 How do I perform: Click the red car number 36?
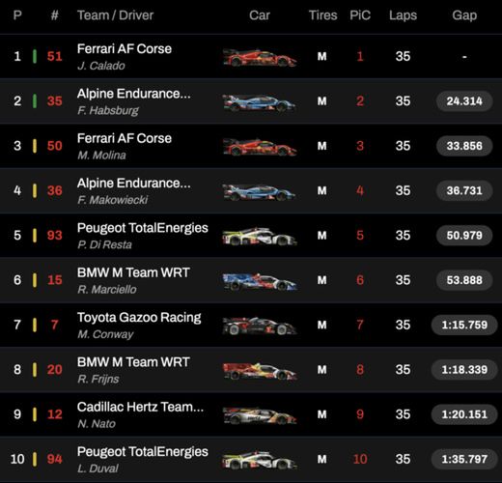(x=55, y=190)
